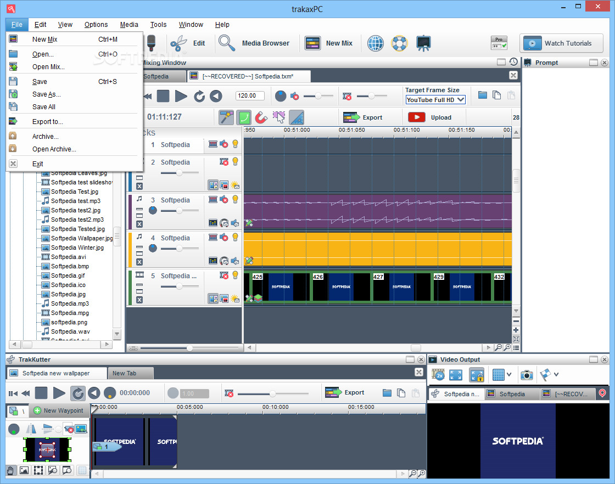
Task: Select the red magnet snap tool
Action: point(261,117)
